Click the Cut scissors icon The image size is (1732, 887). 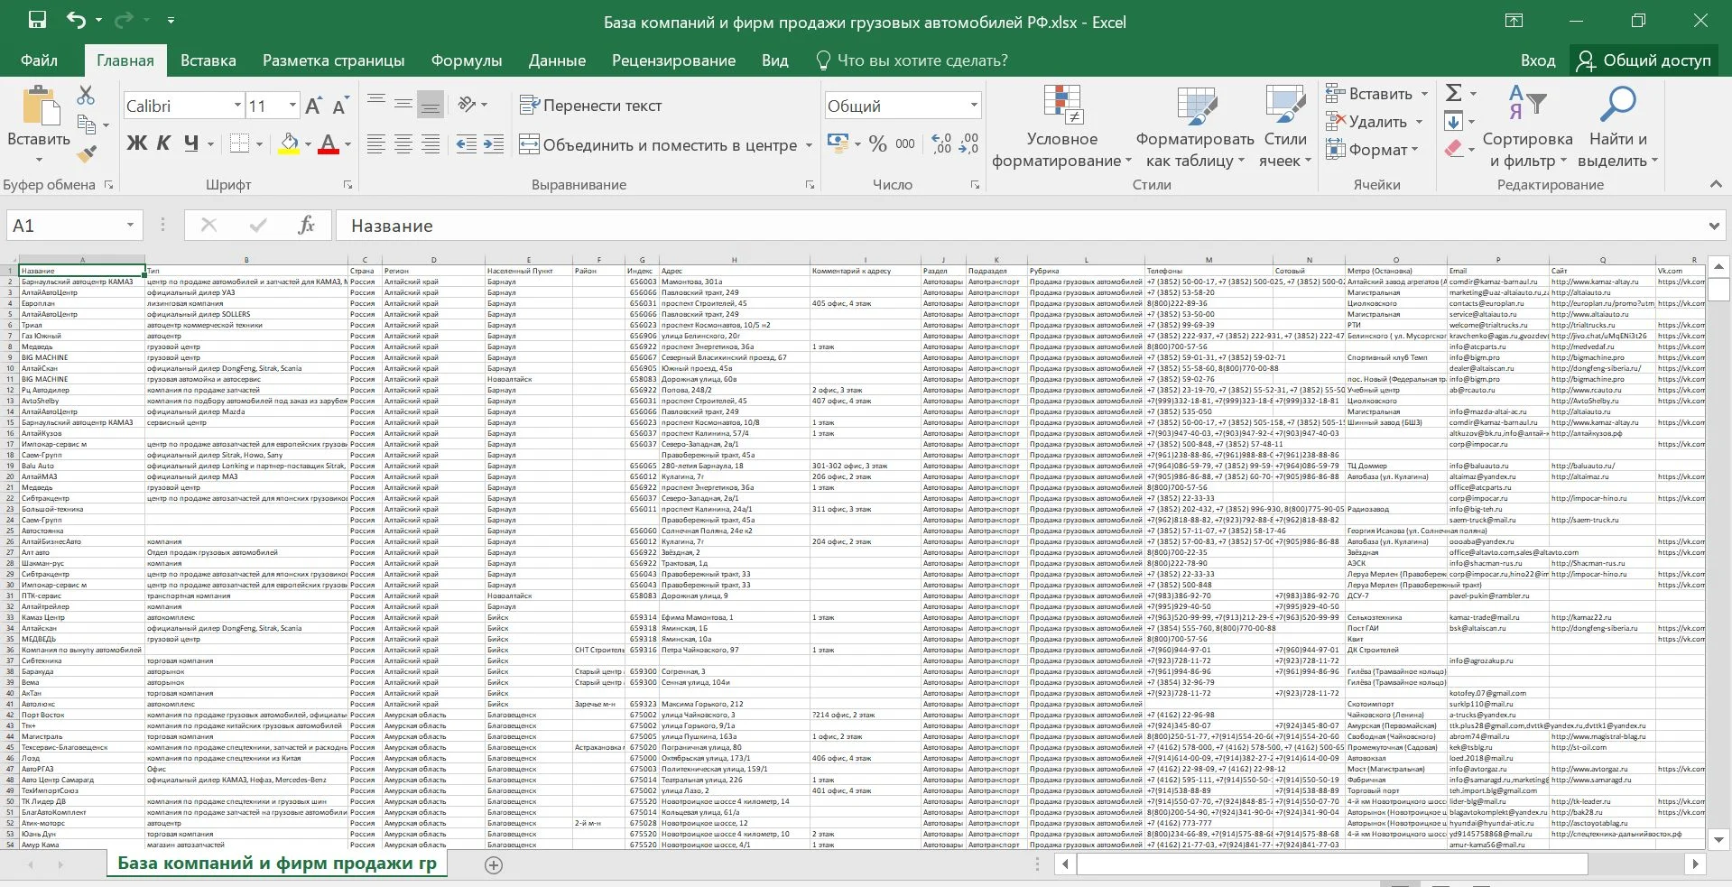pos(86,95)
